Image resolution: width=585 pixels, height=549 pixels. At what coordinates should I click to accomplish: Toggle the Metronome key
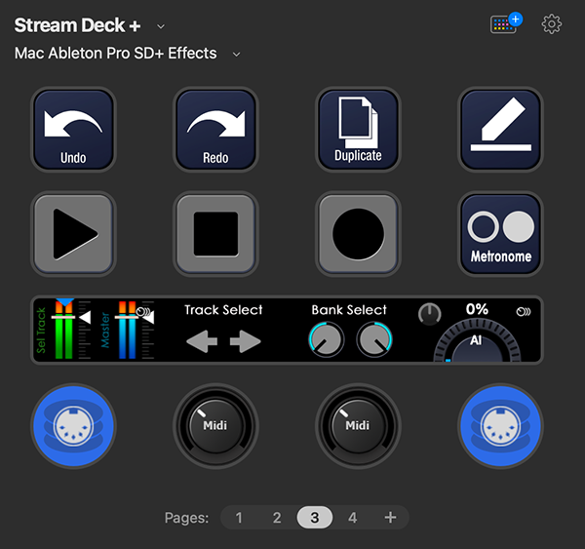click(x=500, y=234)
